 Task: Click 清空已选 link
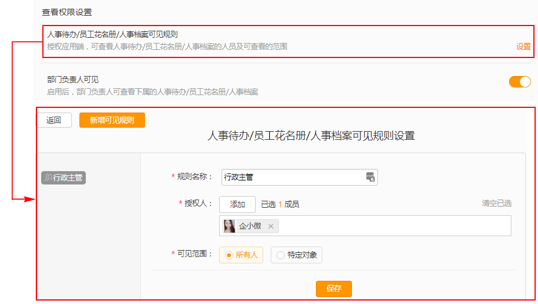click(496, 204)
